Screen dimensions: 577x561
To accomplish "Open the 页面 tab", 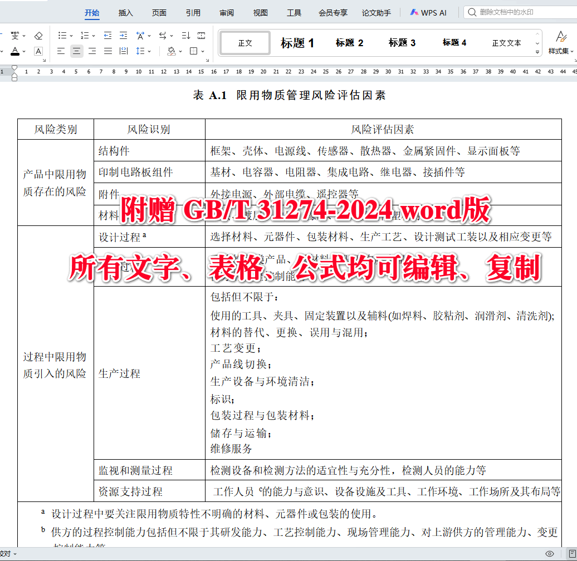I will tap(159, 13).
